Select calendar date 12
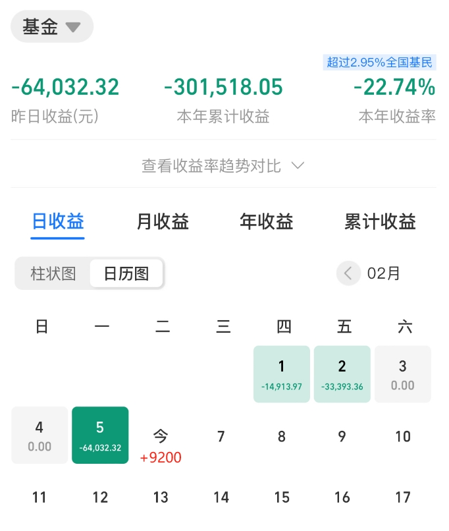449x531 pixels. tap(100, 497)
